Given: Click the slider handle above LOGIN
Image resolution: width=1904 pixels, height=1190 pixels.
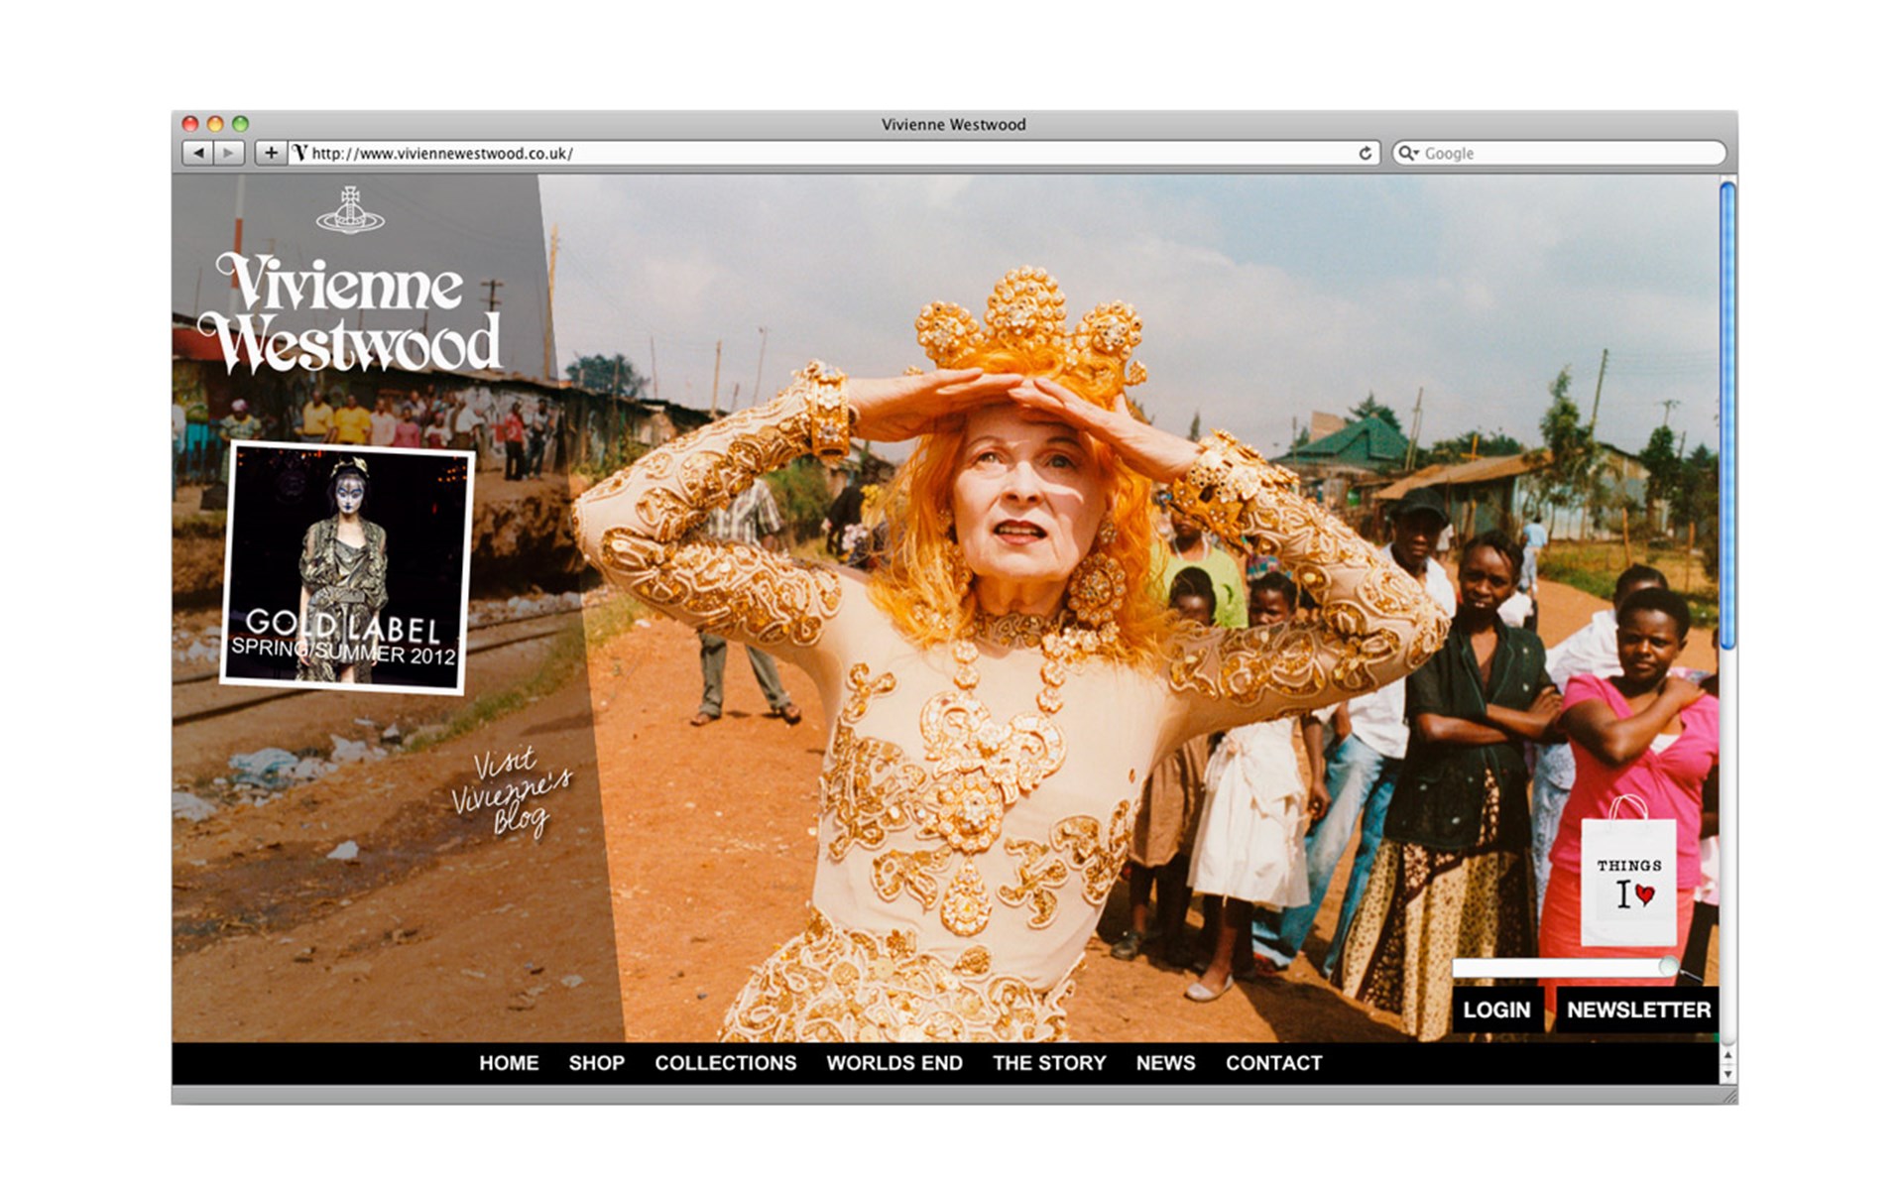Looking at the screenshot, I should click(x=1669, y=966).
